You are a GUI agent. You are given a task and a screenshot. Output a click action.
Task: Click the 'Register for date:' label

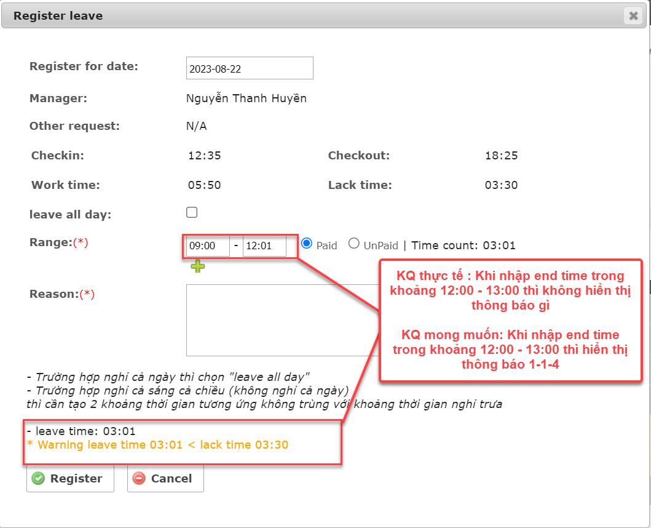(84, 66)
